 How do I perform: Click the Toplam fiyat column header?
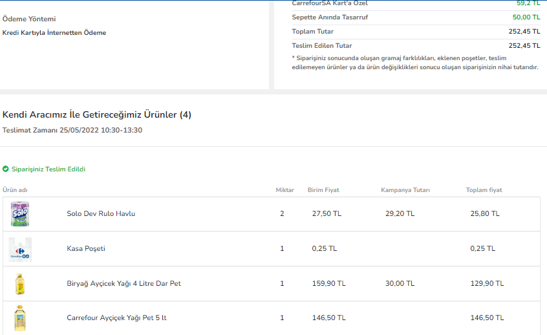tap(484, 190)
